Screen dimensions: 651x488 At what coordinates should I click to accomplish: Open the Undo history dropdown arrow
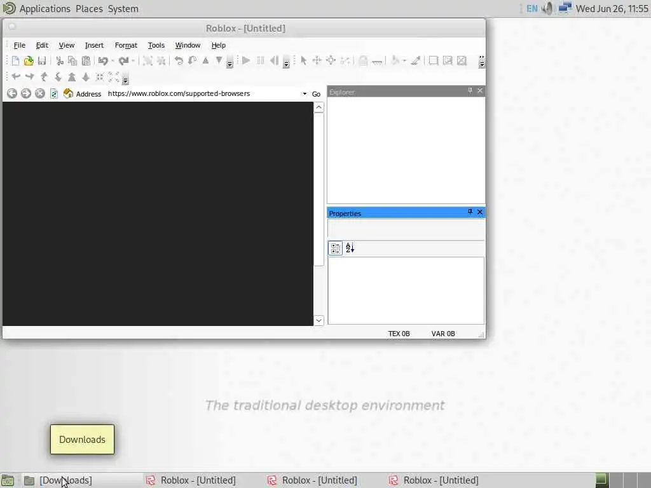[113, 61]
